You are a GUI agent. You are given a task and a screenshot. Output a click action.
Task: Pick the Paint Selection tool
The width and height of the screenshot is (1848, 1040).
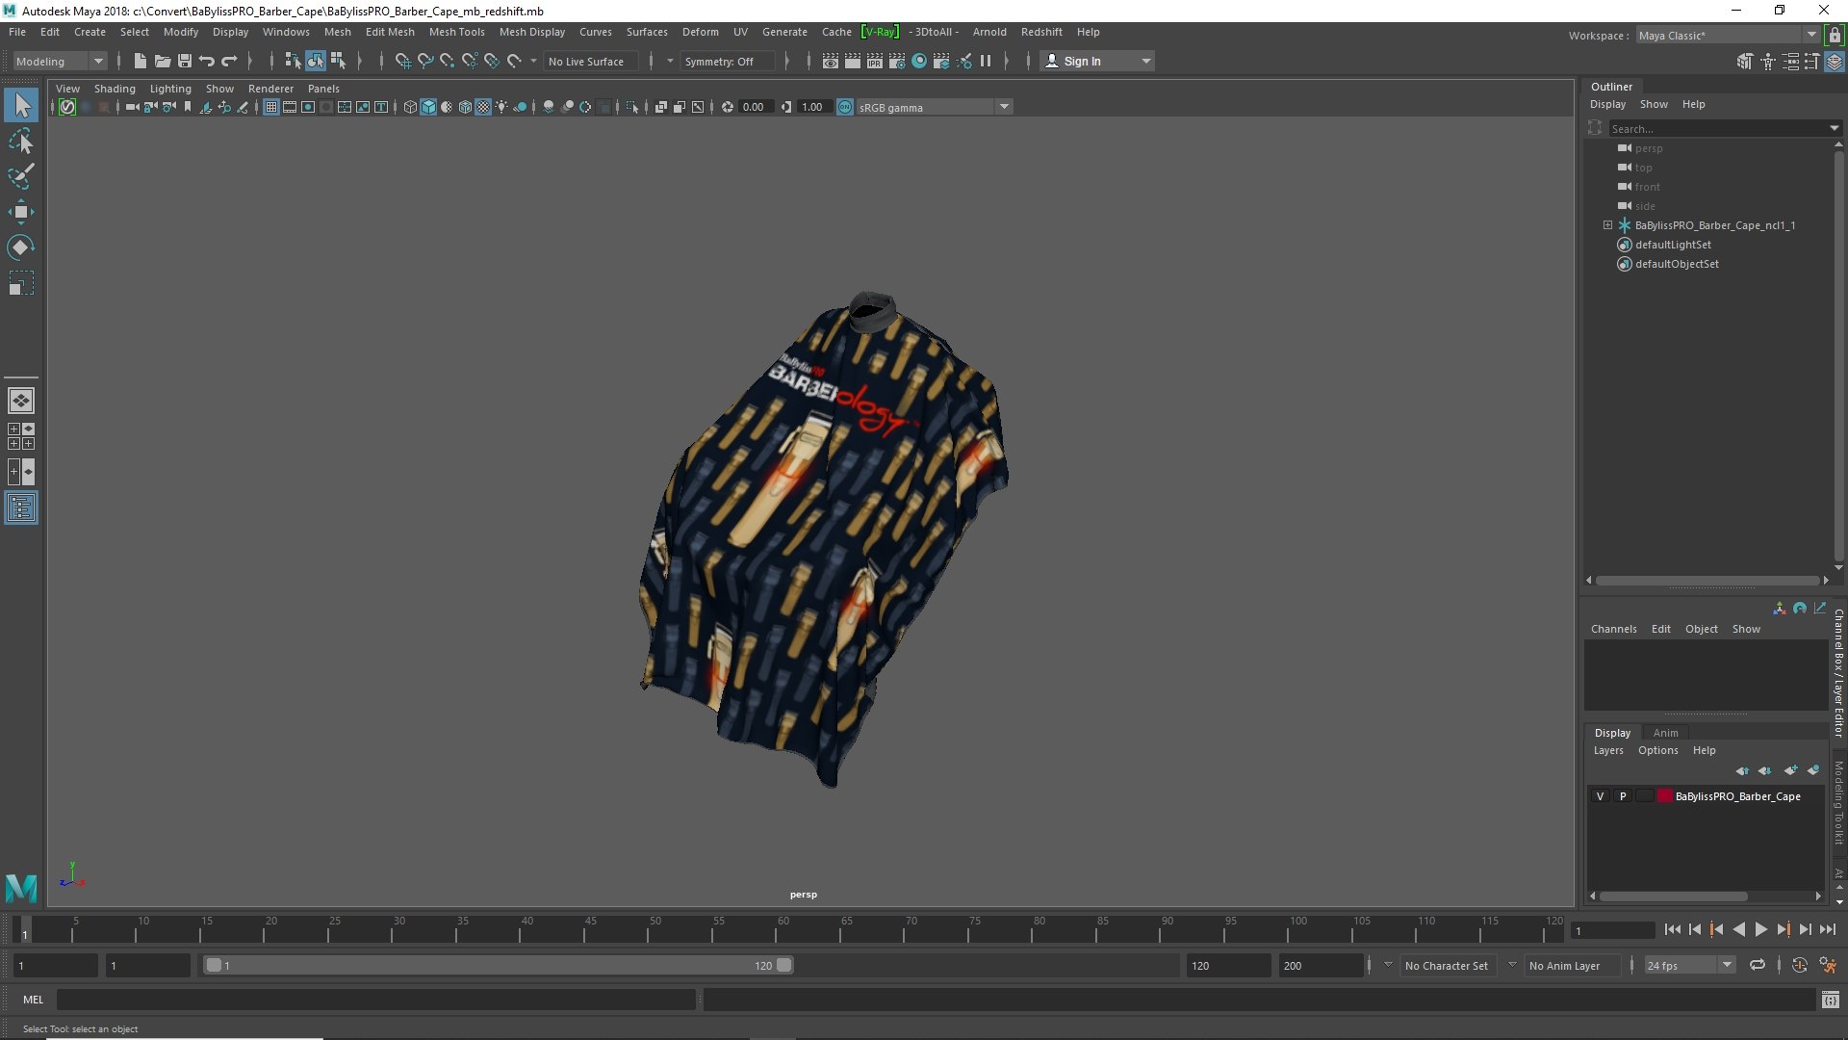pos(21,176)
